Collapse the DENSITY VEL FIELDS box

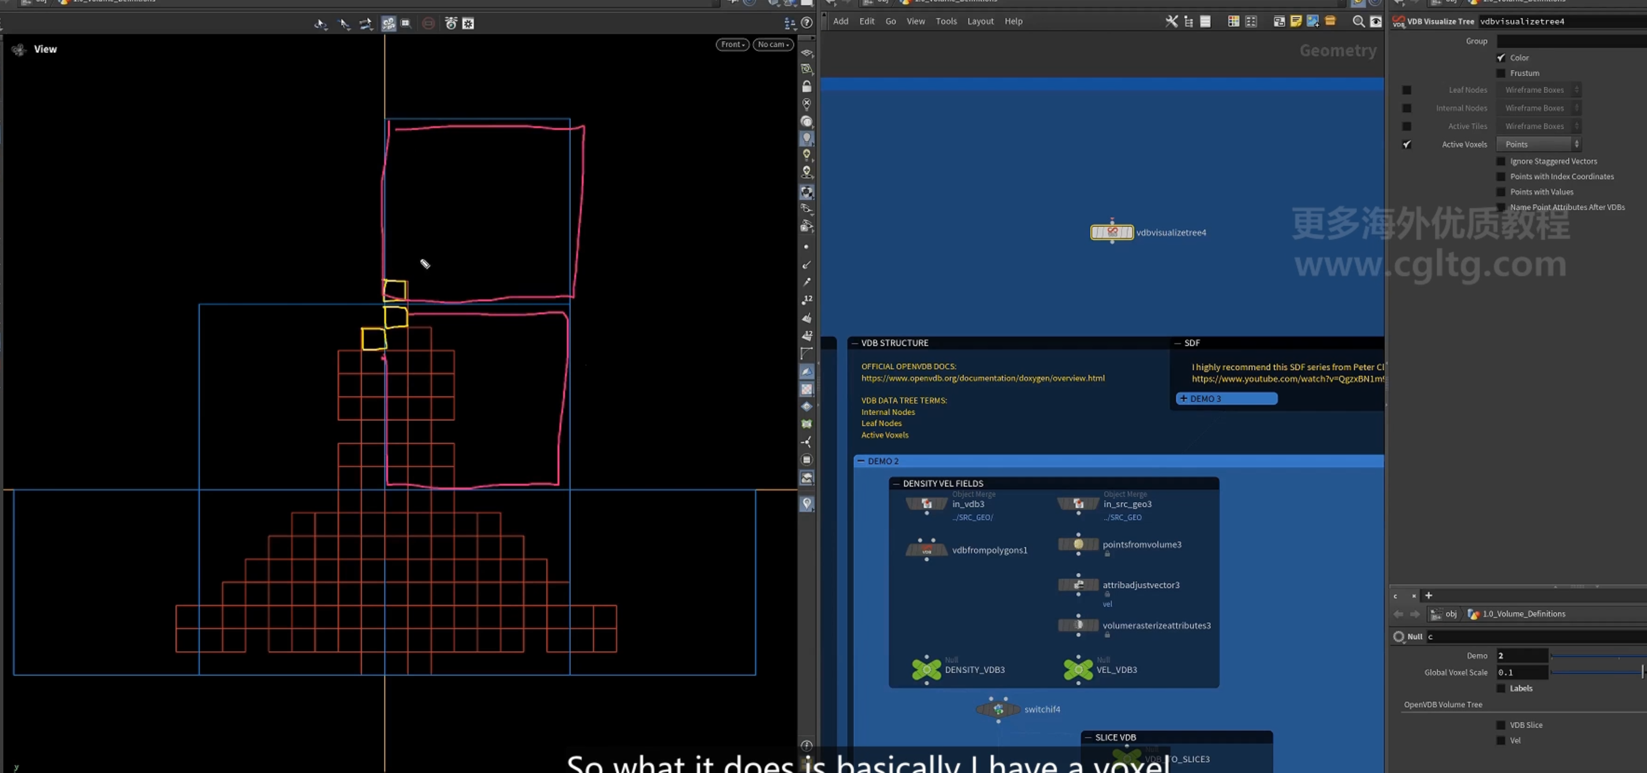(x=896, y=483)
